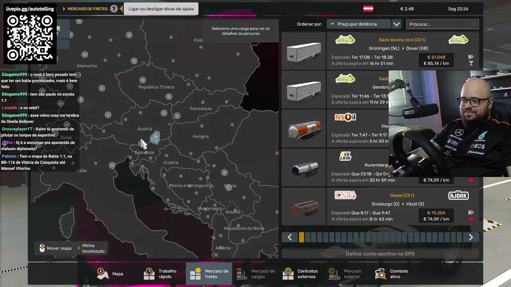Expand the sort options chevron arrow
The image size is (511, 287).
point(396,24)
